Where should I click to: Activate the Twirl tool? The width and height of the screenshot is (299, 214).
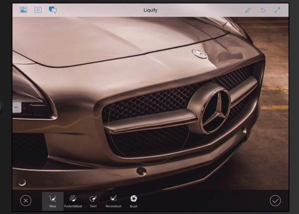[93, 201]
